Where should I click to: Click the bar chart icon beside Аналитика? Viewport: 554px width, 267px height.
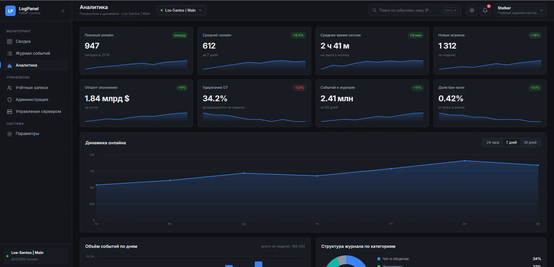(10, 65)
